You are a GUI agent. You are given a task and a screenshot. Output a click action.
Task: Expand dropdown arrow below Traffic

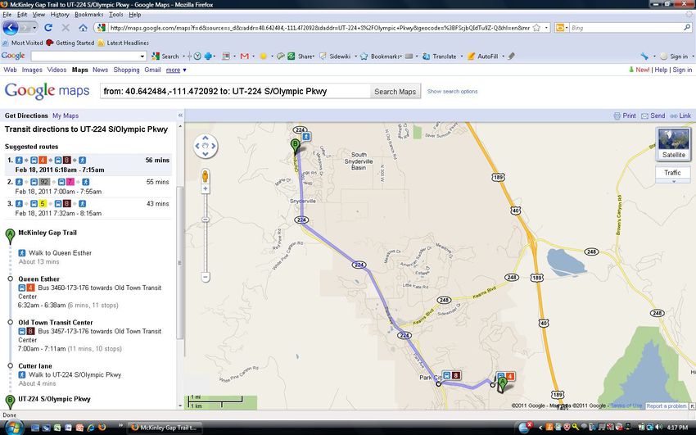[x=673, y=181]
